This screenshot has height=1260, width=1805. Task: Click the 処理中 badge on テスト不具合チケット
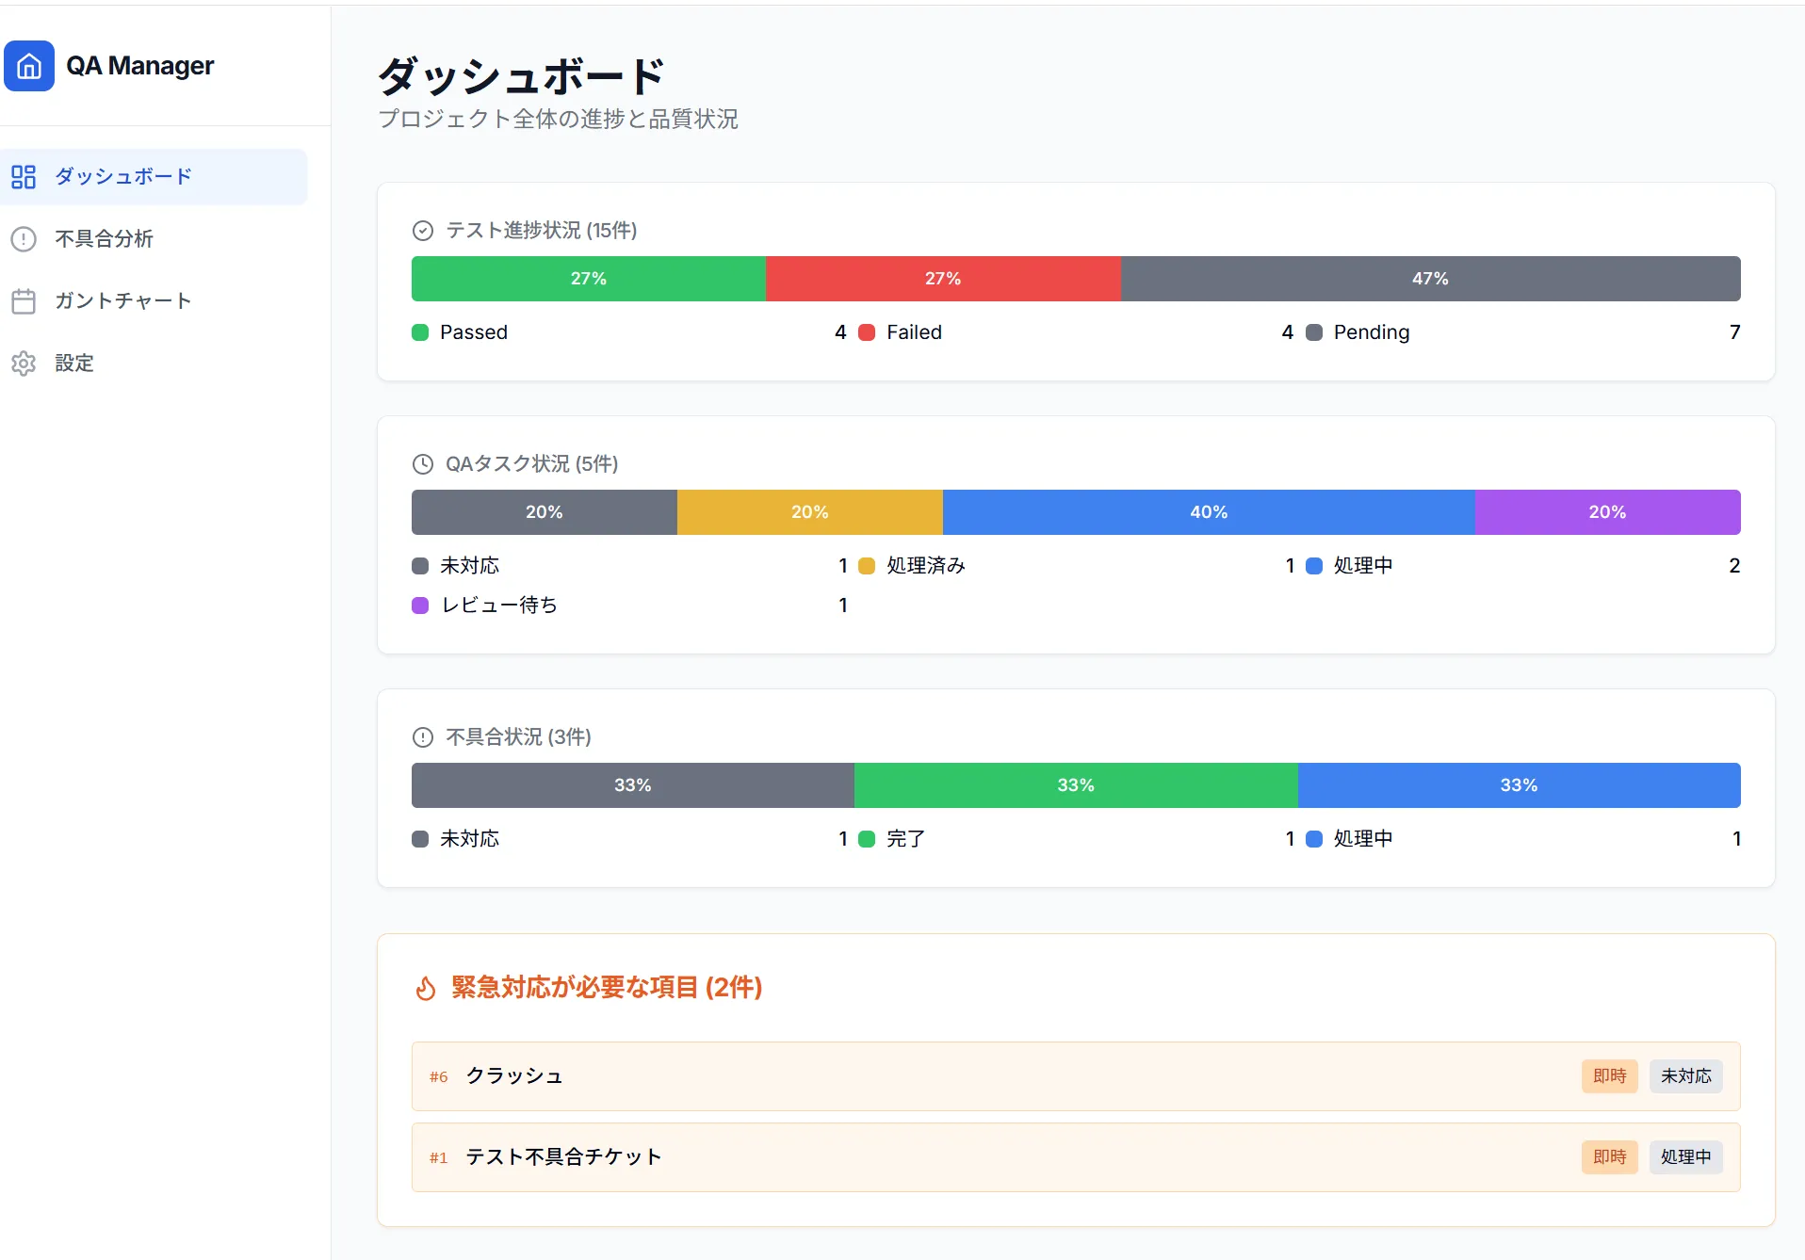pos(1685,1157)
